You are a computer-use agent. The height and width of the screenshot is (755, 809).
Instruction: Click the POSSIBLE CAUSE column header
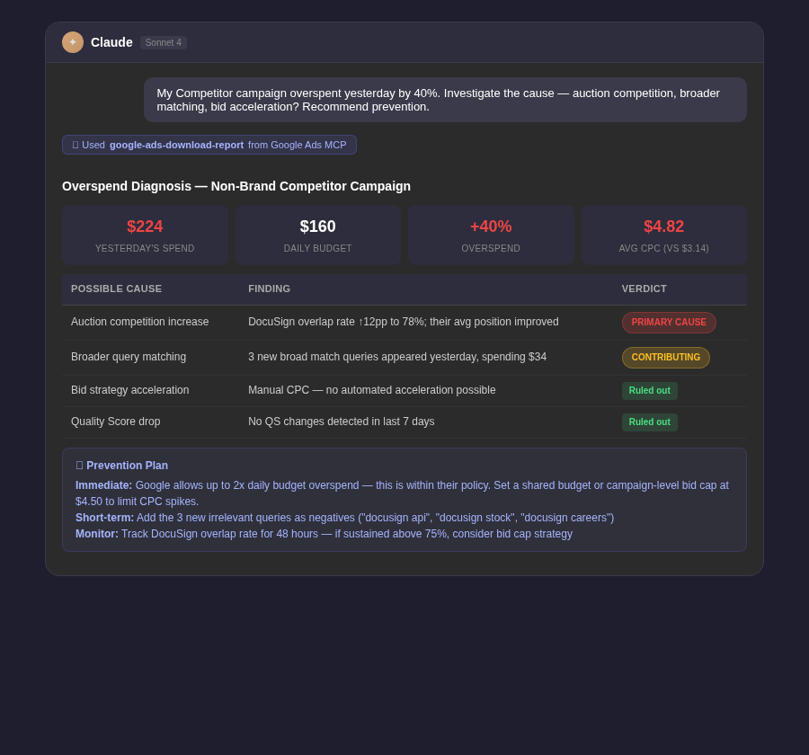pyautogui.click(x=116, y=289)
